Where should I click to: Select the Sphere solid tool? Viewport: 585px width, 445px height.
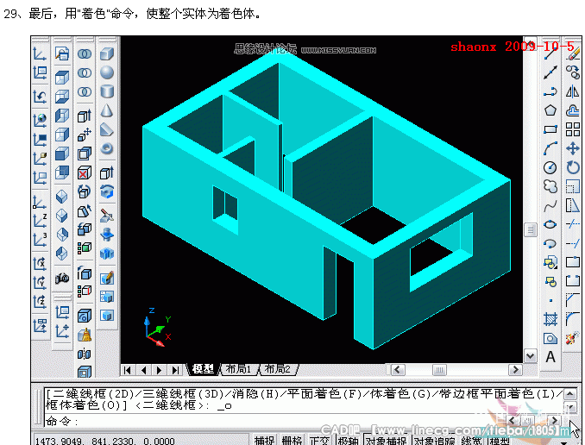tap(107, 72)
